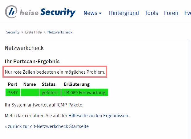Click the Security breadcrumb link

tap(13, 32)
